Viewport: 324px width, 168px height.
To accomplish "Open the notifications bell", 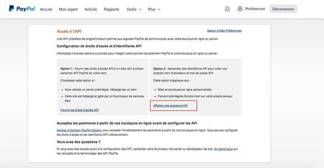I will (x=227, y=9).
